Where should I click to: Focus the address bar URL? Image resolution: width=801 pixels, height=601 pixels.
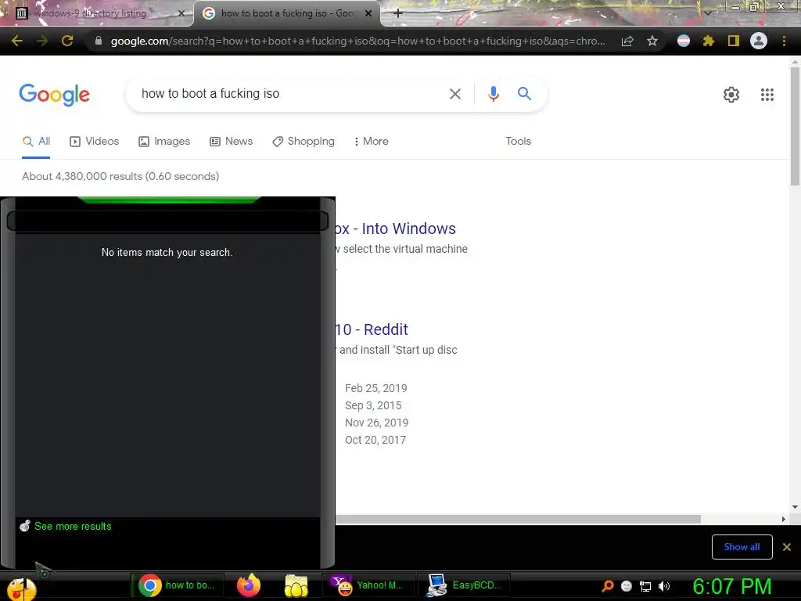357,41
